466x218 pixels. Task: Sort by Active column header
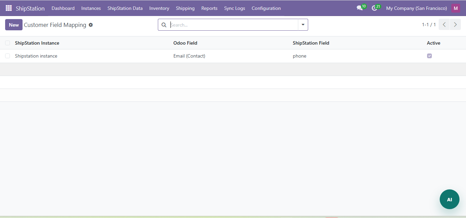(x=434, y=43)
